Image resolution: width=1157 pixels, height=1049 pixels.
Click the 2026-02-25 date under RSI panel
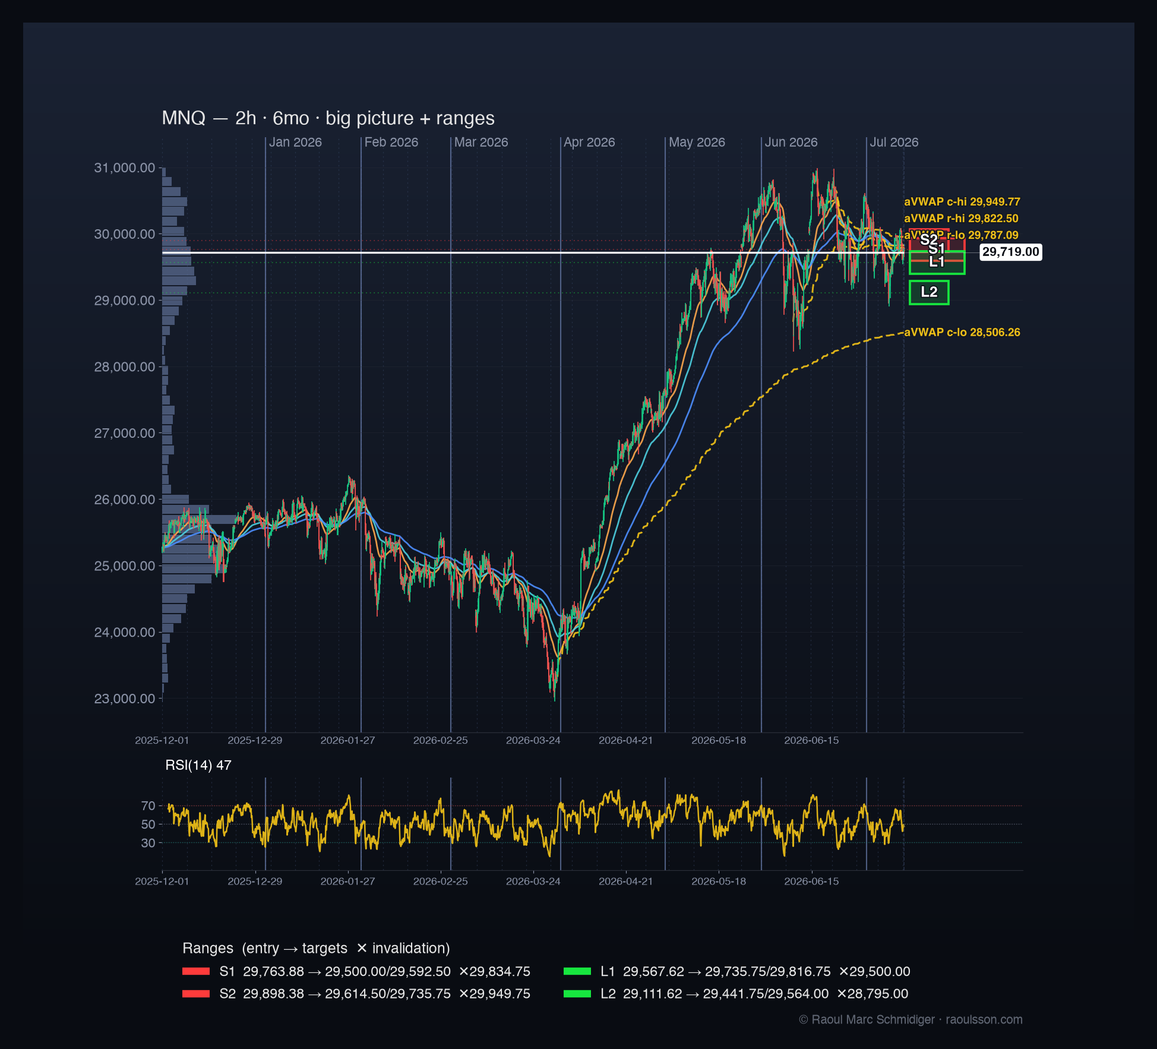point(440,881)
